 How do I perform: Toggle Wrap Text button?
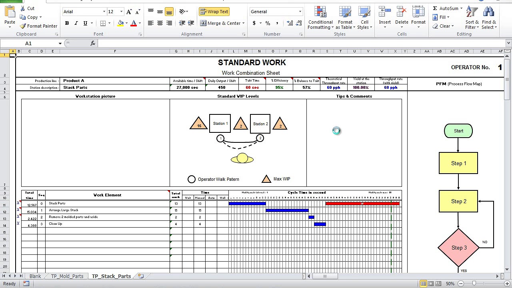point(214,12)
